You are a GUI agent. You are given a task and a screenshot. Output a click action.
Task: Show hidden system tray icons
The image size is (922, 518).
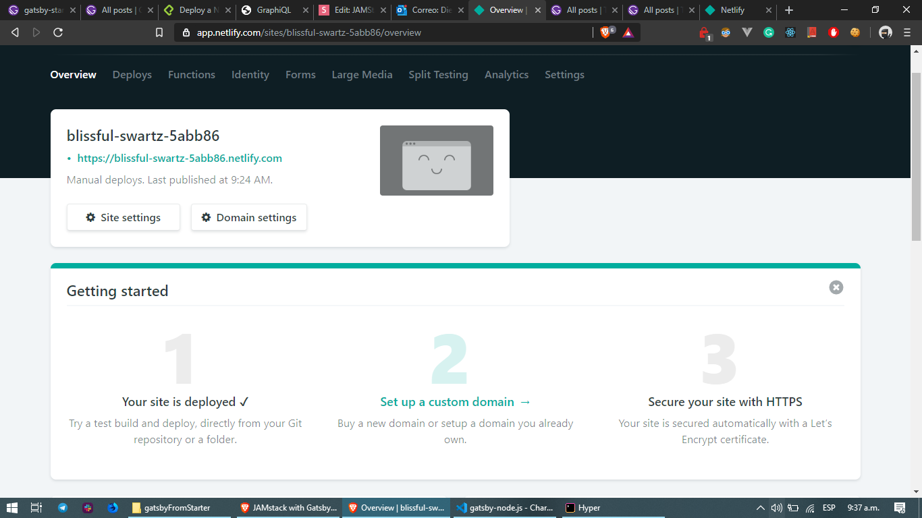[x=761, y=508]
